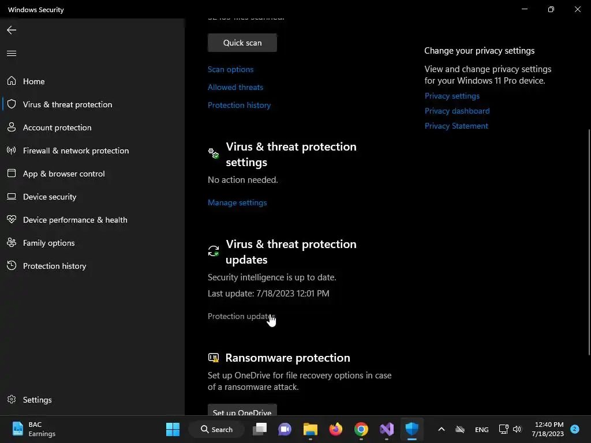Open Firewall & network protection page
Screen dimensions: 591x443
92,151
